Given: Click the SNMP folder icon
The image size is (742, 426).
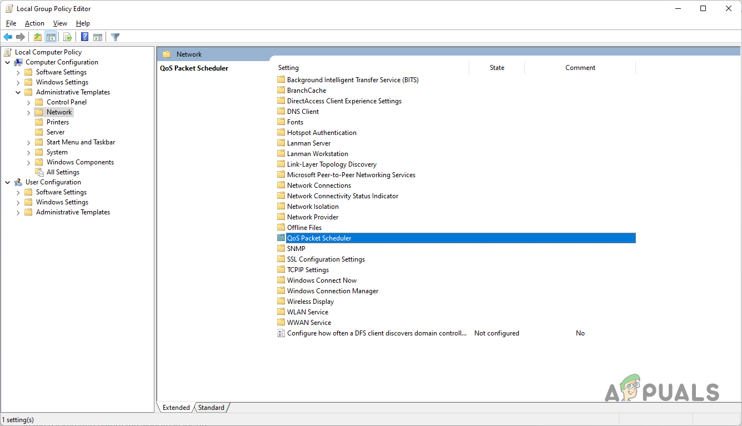Looking at the screenshot, I should click(281, 249).
